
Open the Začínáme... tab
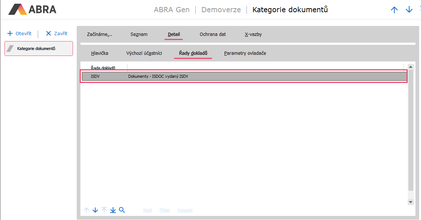[99, 34]
